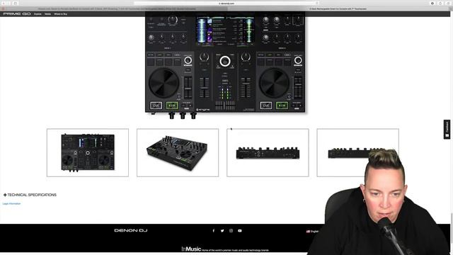
Task: Expand the Technical Specifications section
Action: pyautogui.click(x=30, y=195)
